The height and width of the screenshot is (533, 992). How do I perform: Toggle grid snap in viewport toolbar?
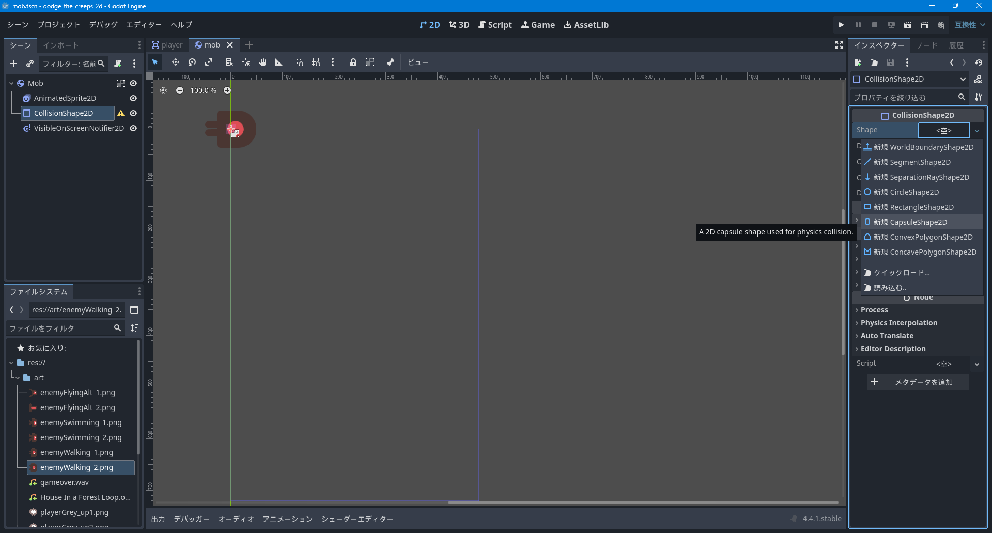pos(316,62)
